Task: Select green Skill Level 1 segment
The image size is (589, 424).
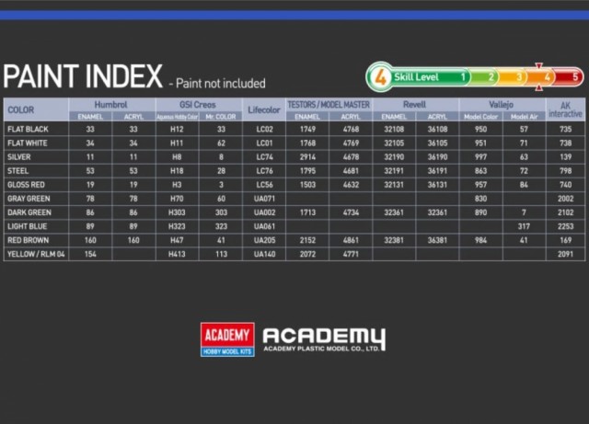Action: 430,77
